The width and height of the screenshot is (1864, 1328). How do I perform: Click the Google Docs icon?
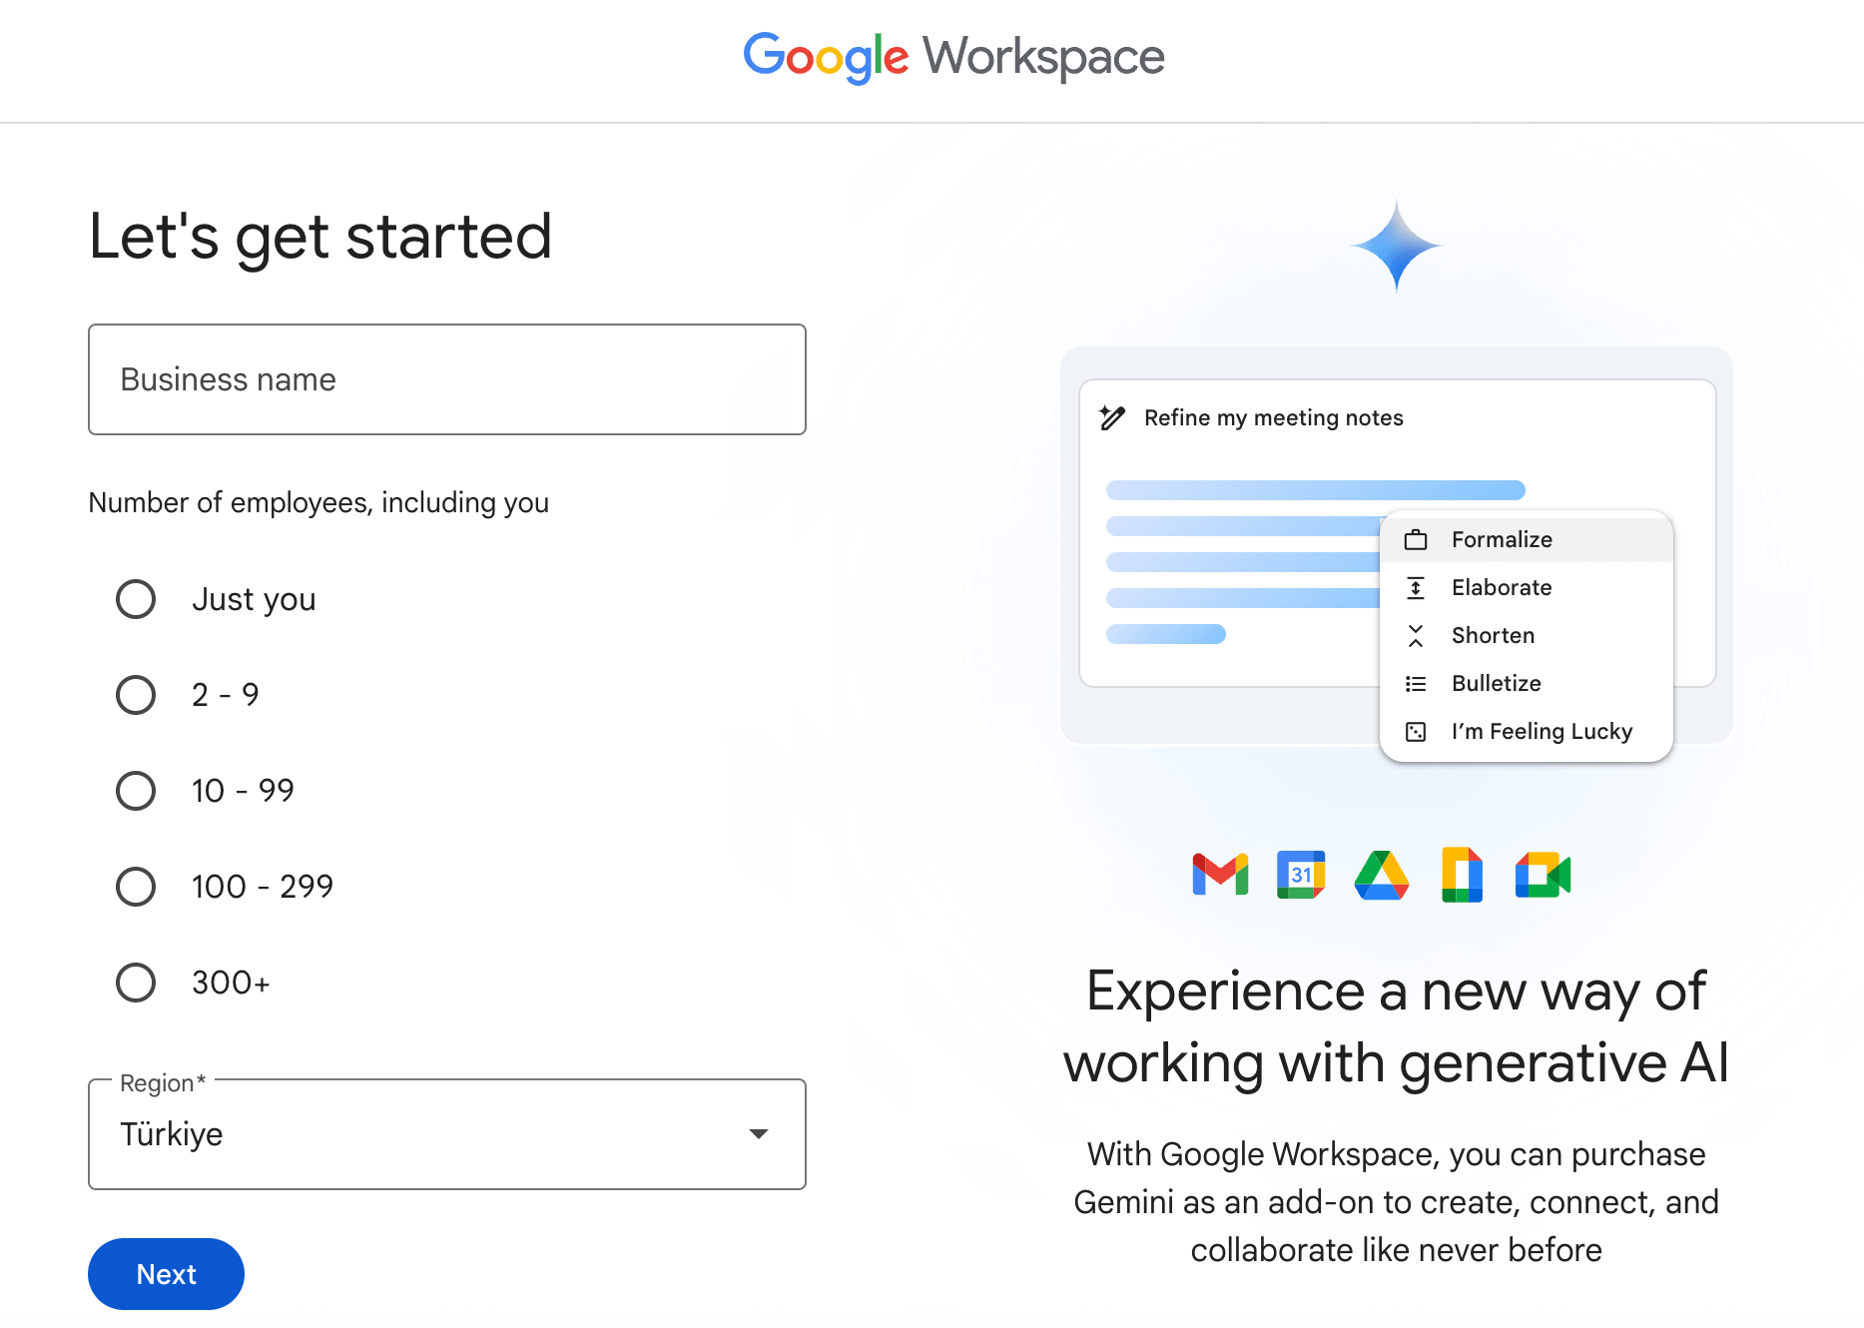(x=1462, y=875)
